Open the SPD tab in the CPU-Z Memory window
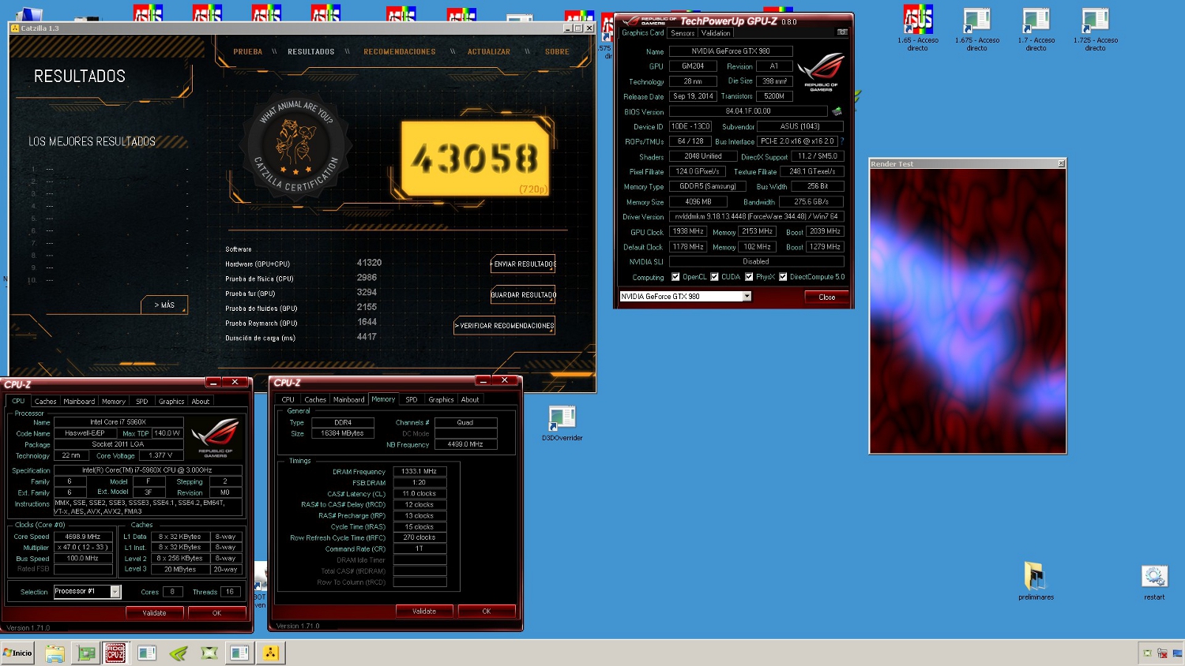The width and height of the screenshot is (1185, 666). [x=411, y=399]
